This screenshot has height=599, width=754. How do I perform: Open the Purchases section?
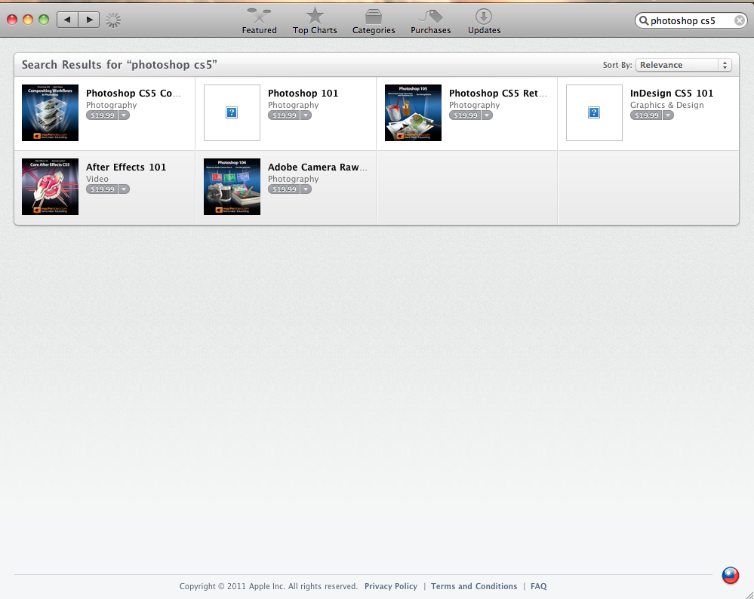click(x=430, y=22)
